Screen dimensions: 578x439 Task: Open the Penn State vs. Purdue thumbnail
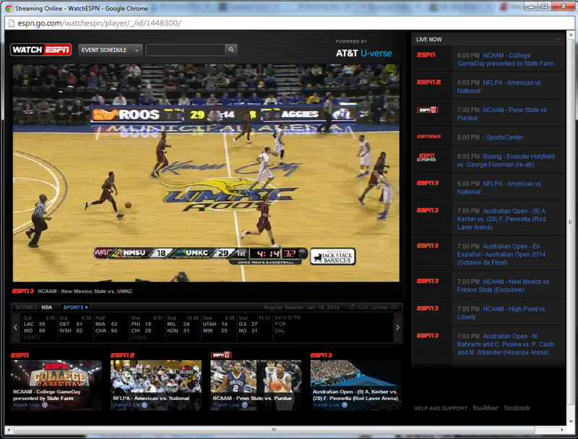(256, 385)
